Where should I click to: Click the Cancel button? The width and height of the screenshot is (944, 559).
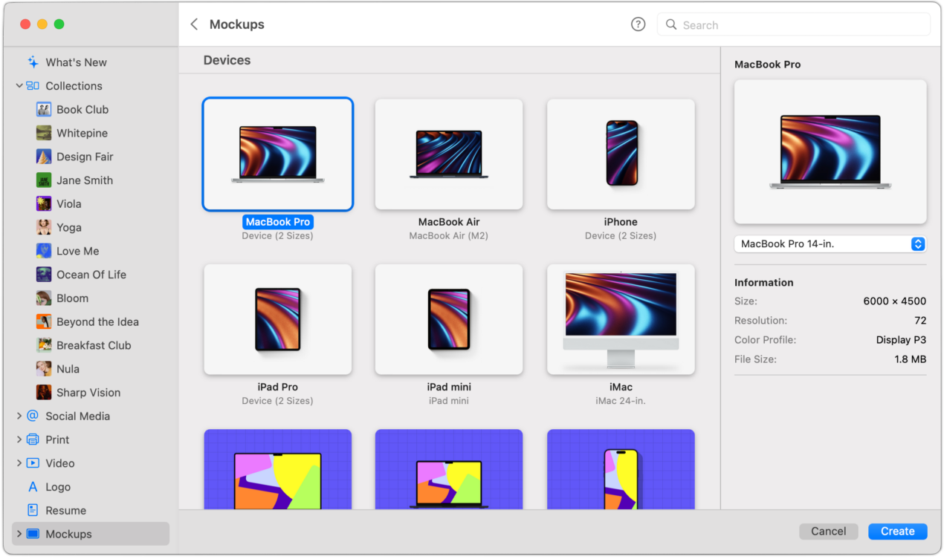829,532
